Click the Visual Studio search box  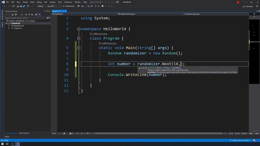coord(104,2)
